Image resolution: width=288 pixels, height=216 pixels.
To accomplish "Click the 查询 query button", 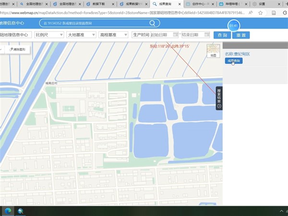I will (x=222, y=35).
